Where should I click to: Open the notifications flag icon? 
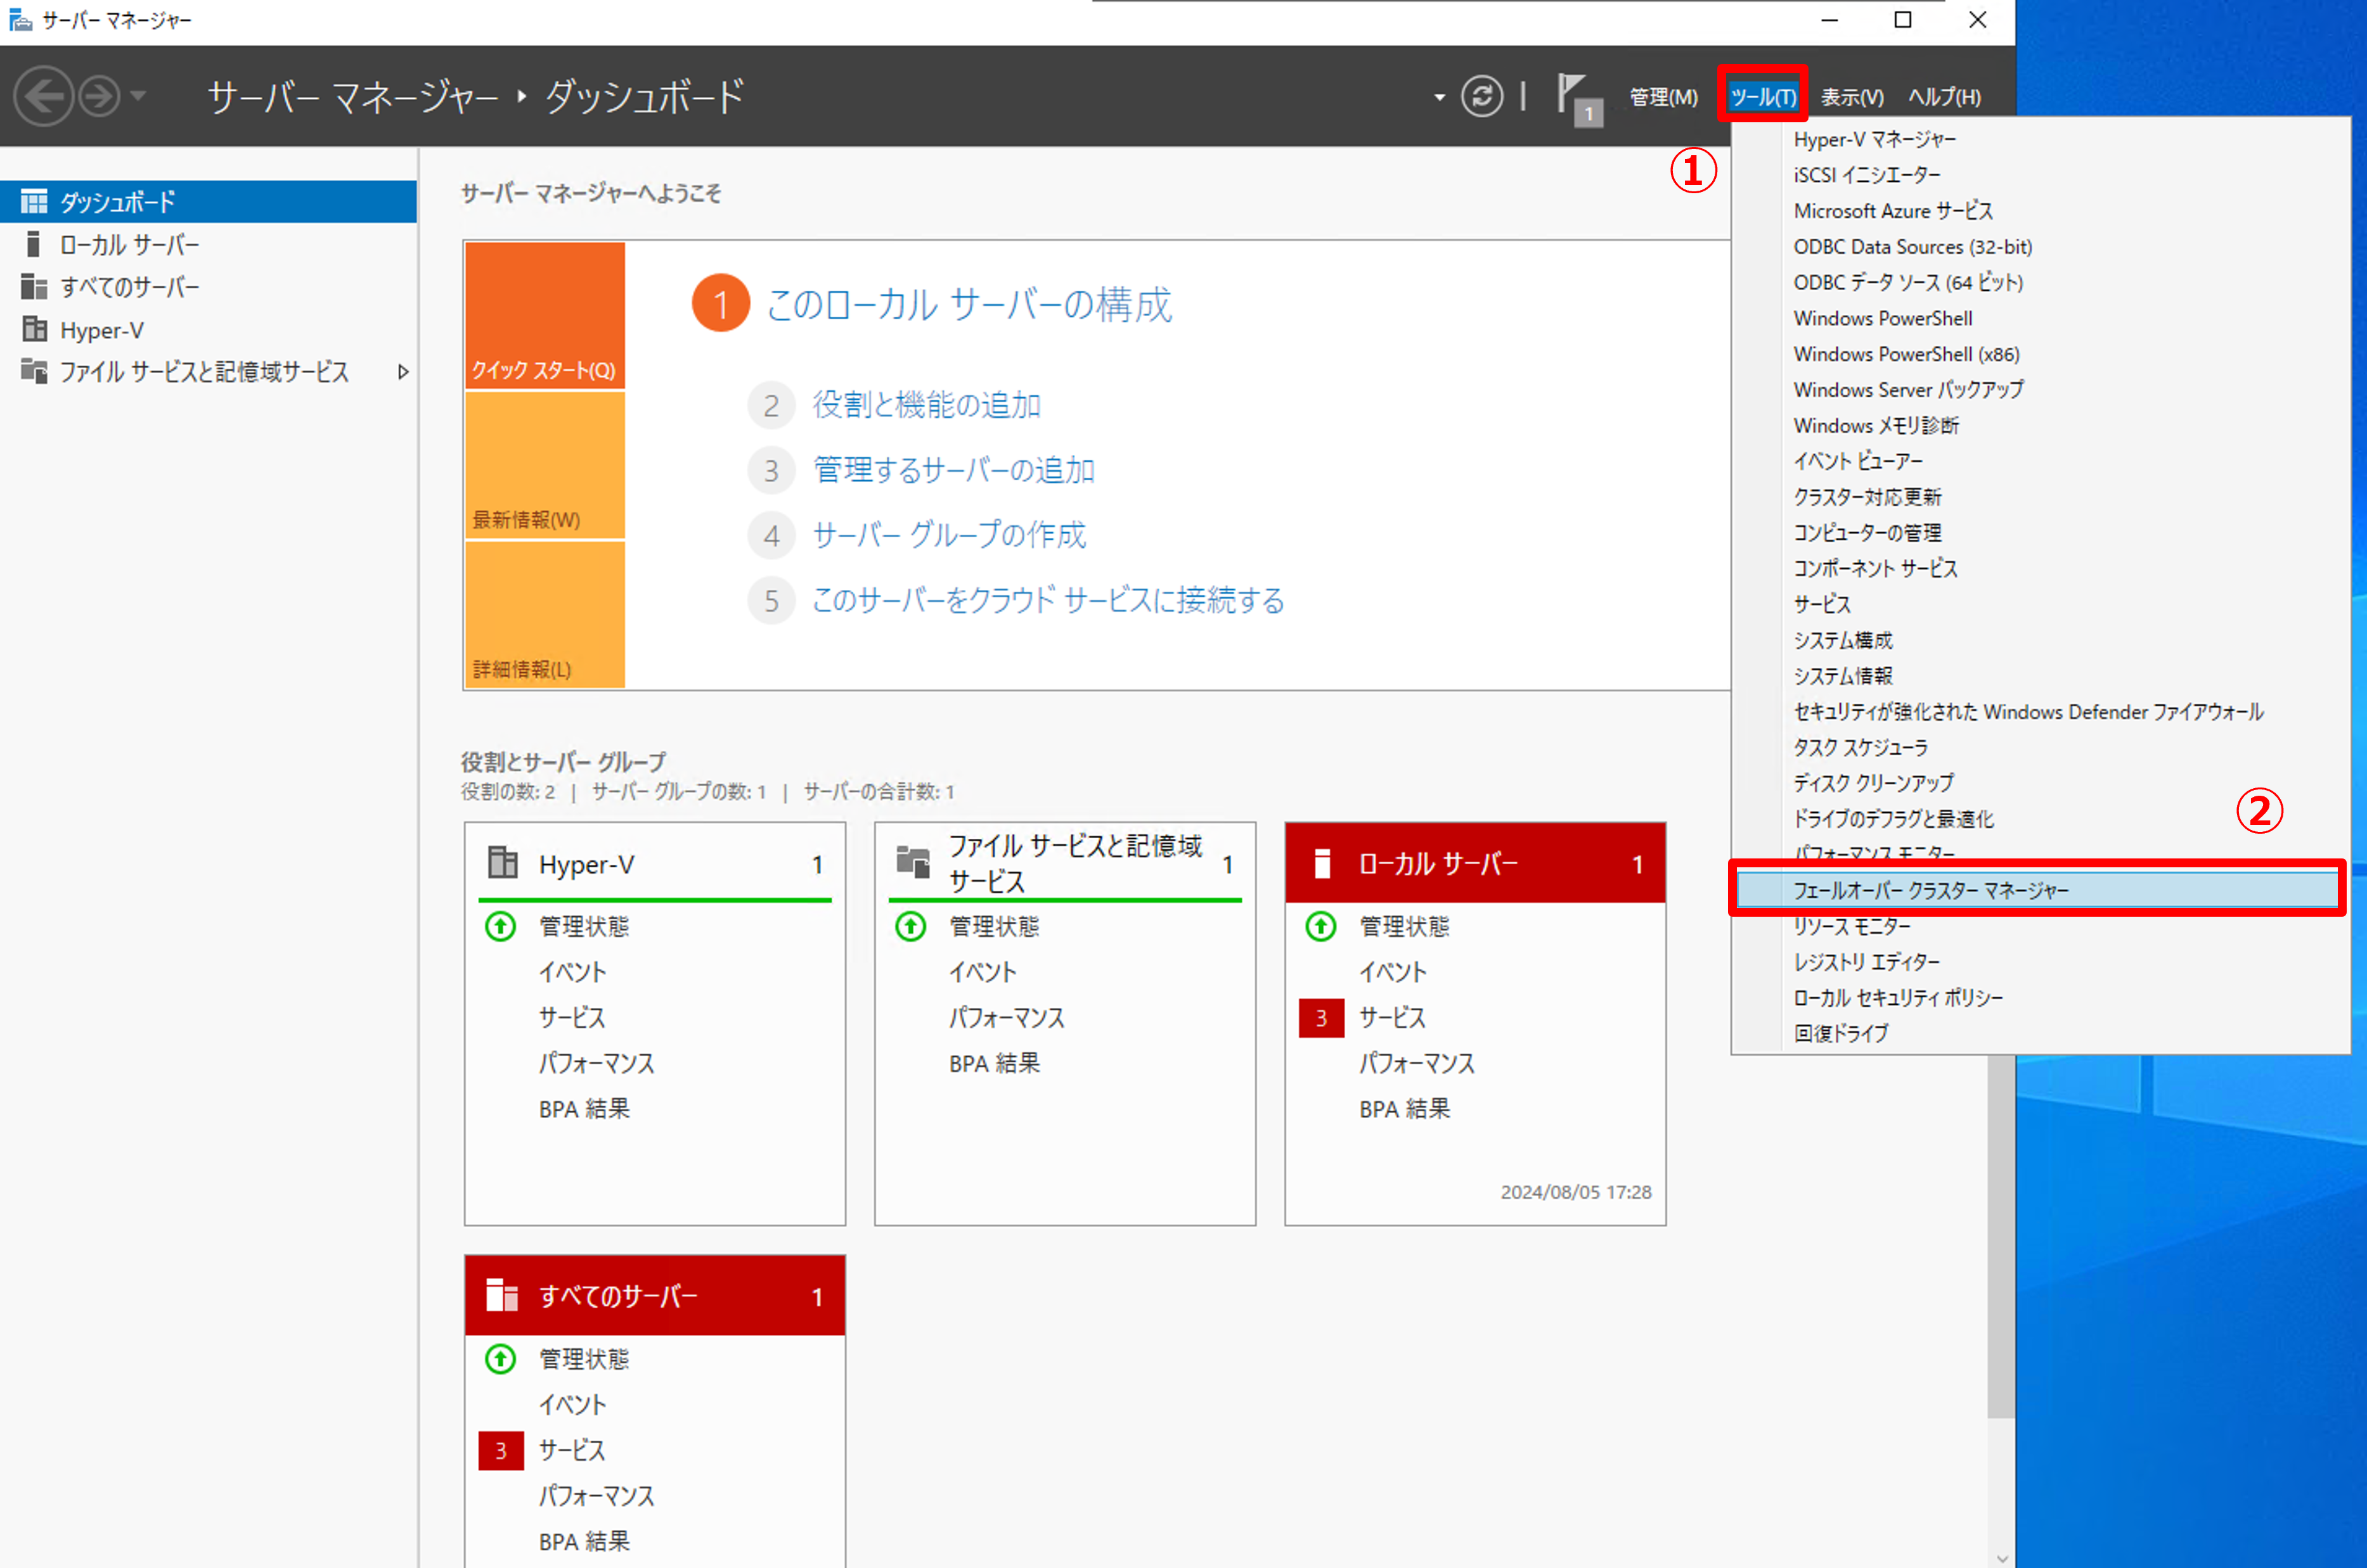[x=1577, y=97]
